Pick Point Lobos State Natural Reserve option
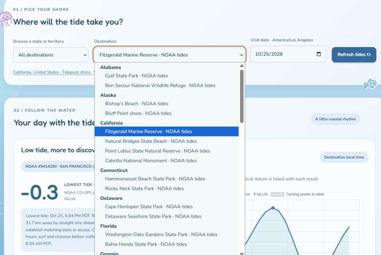The width and height of the screenshot is (381, 255). pos(166,151)
